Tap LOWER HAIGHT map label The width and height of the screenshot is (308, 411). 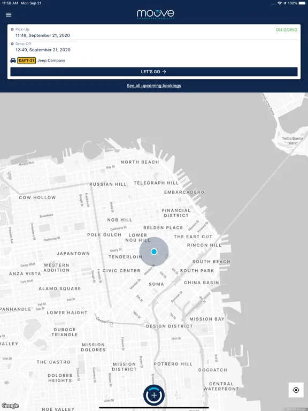tap(67, 313)
